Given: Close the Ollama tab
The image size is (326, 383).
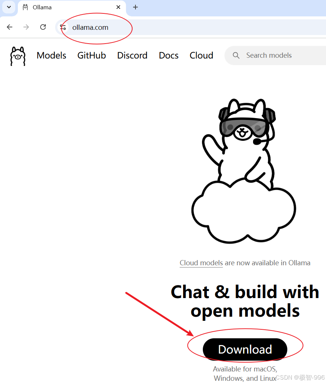Looking at the screenshot, I should point(118,7).
